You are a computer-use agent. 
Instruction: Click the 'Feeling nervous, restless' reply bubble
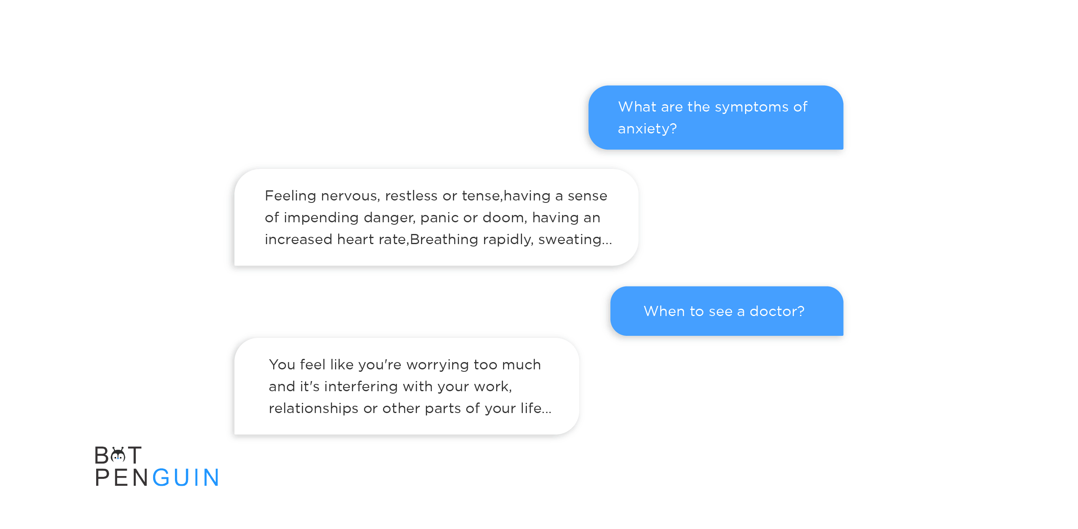[436, 217]
